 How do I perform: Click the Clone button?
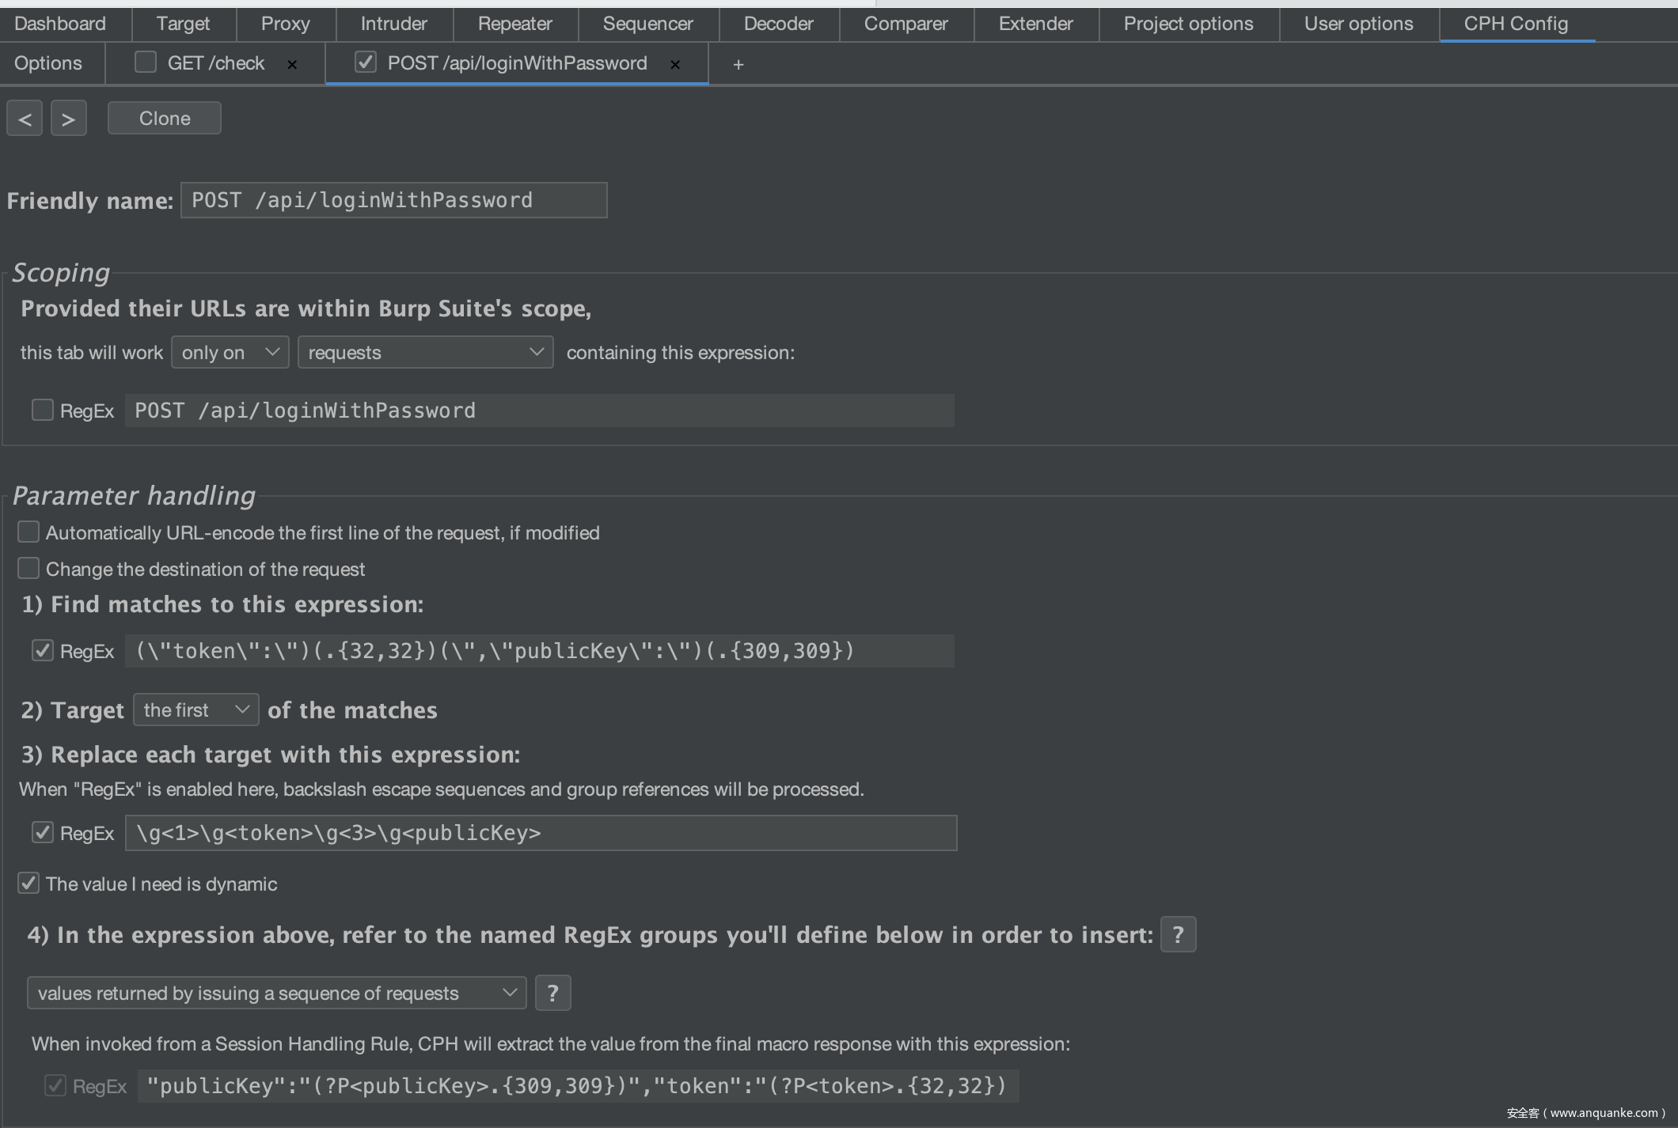(x=165, y=119)
